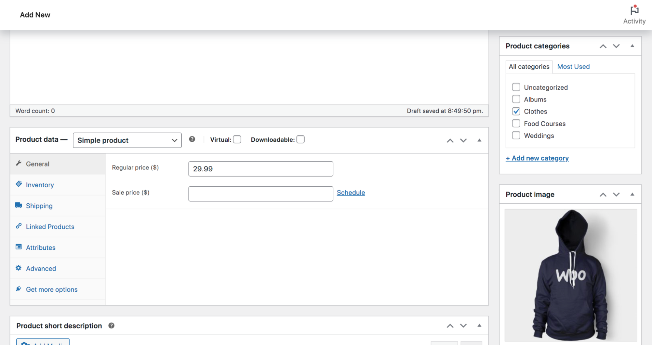The height and width of the screenshot is (345, 652).
Task: Check the Weddings category
Action: pos(516,135)
